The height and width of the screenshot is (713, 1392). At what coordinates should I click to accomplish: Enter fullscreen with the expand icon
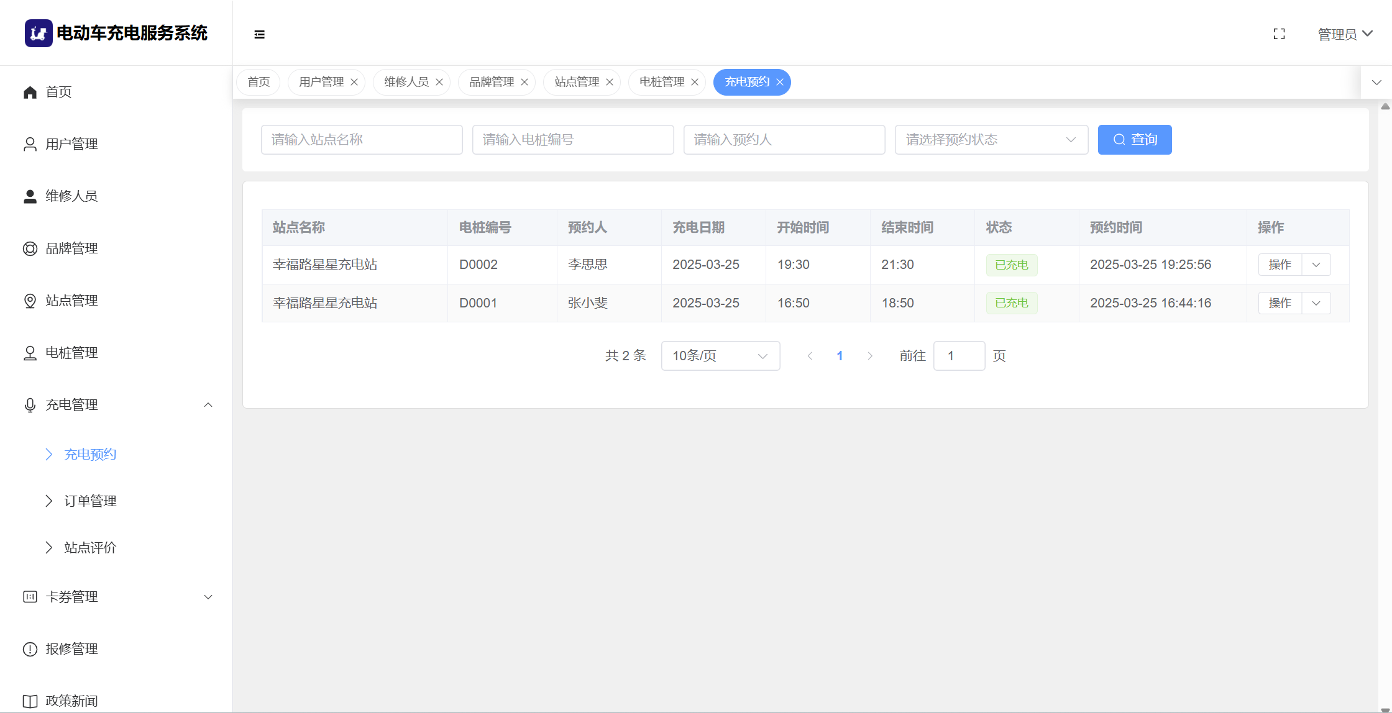point(1279,34)
